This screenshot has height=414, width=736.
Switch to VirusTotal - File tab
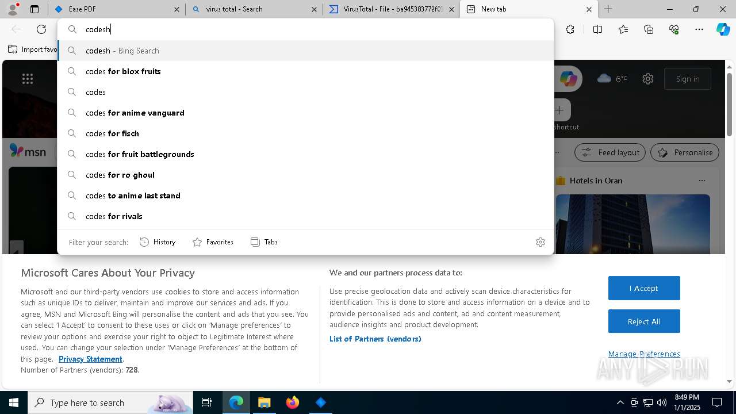[392, 9]
